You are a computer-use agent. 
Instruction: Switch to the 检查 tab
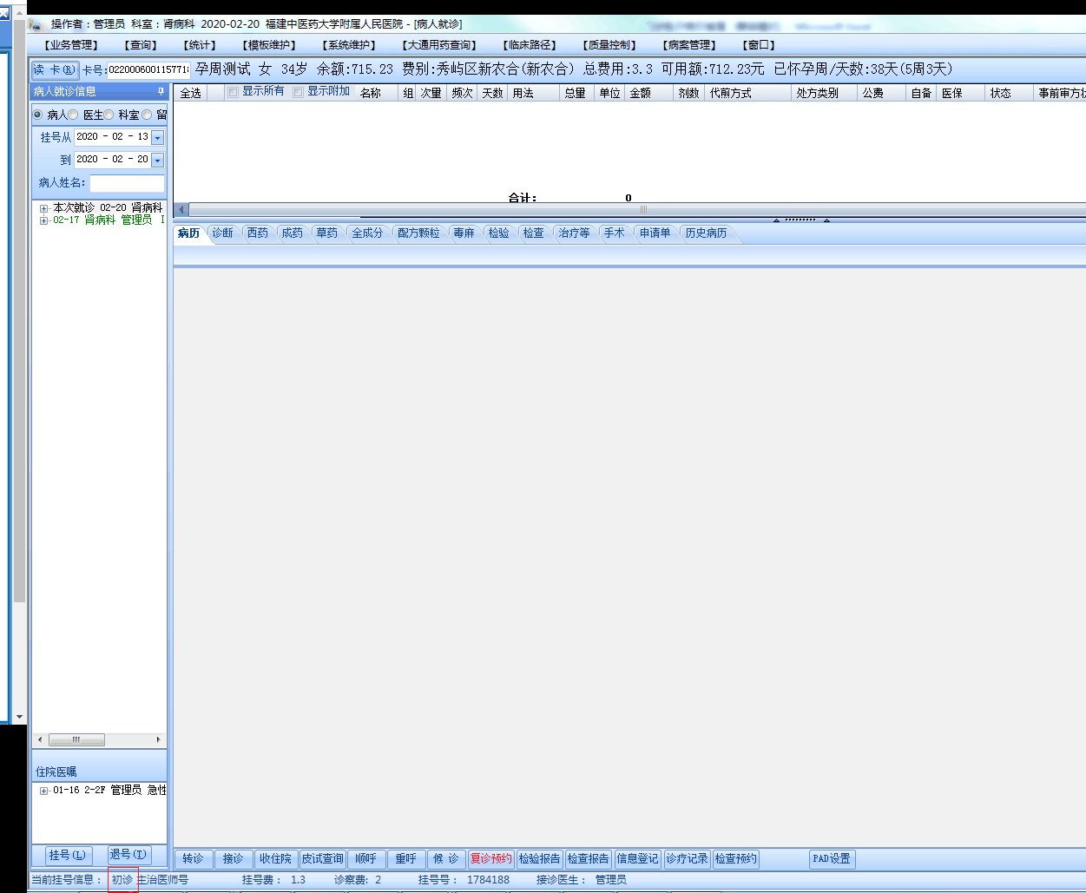point(534,233)
